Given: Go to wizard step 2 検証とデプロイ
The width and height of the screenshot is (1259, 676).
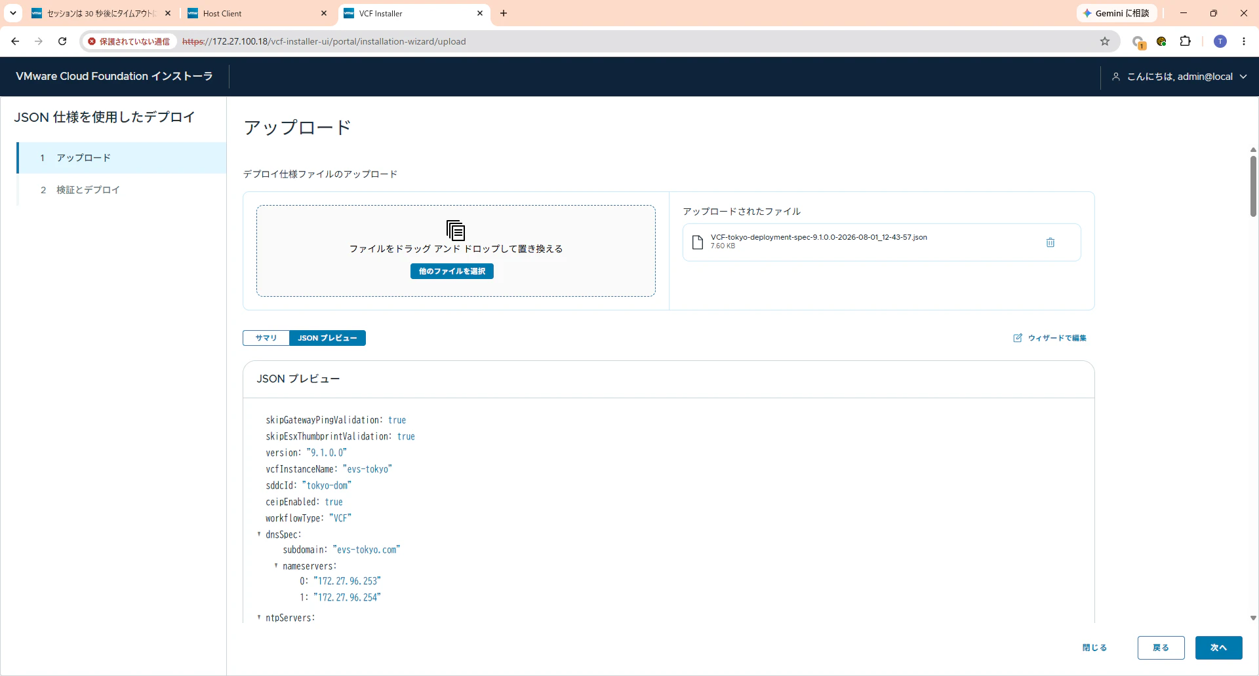Looking at the screenshot, I should coord(122,190).
